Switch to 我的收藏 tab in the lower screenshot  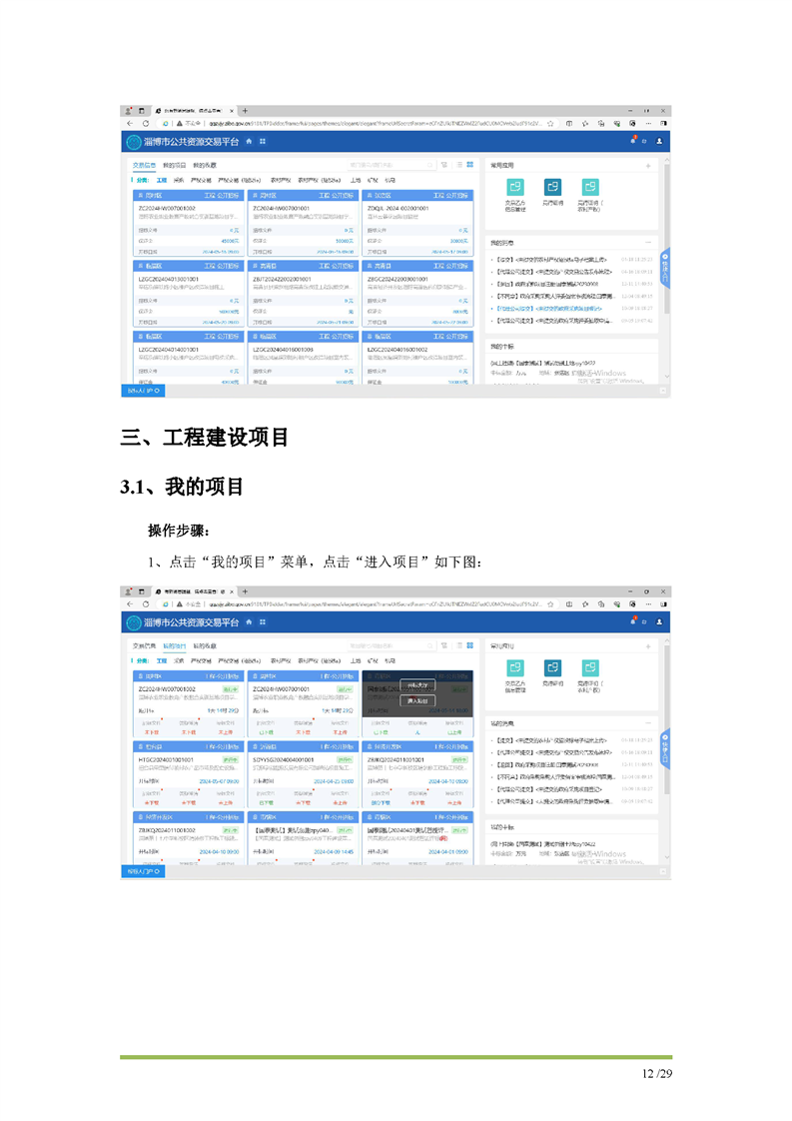[205, 645]
